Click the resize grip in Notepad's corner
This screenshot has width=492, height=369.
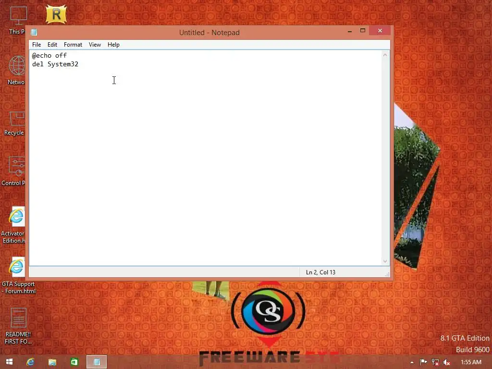(x=387, y=274)
